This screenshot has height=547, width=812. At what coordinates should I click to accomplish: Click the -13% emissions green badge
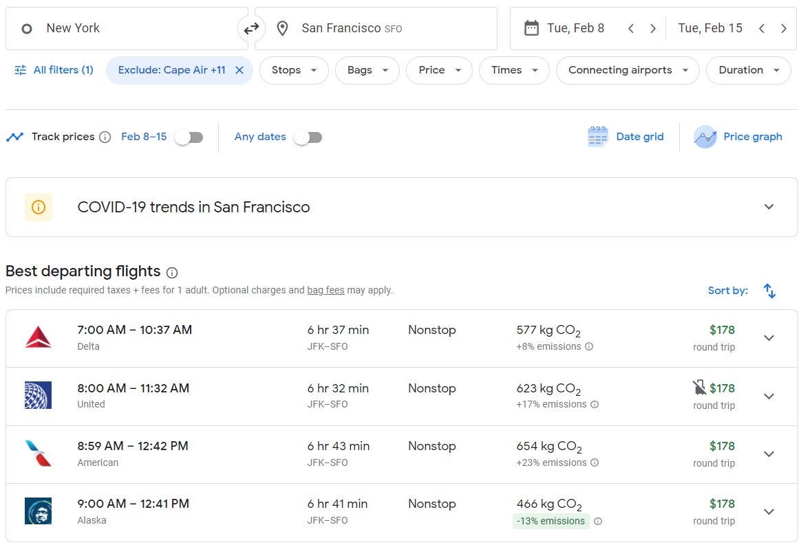pyautogui.click(x=551, y=521)
